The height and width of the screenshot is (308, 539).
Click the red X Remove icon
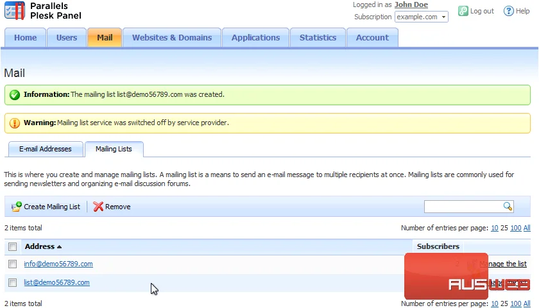coord(98,207)
